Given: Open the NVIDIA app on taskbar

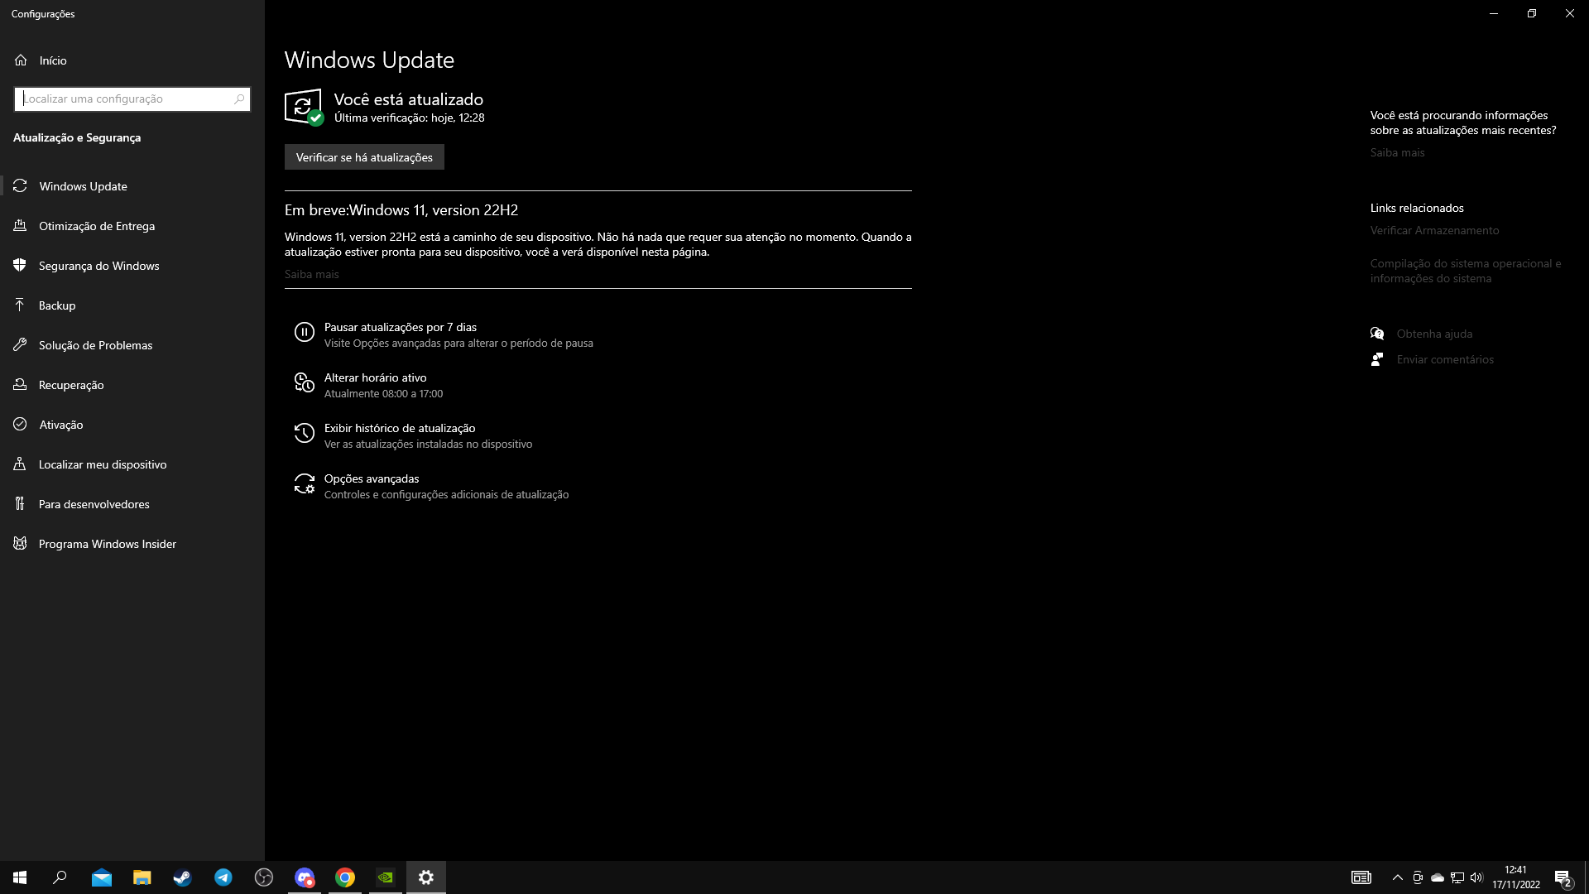Looking at the screenshot, I should (386, 877).
